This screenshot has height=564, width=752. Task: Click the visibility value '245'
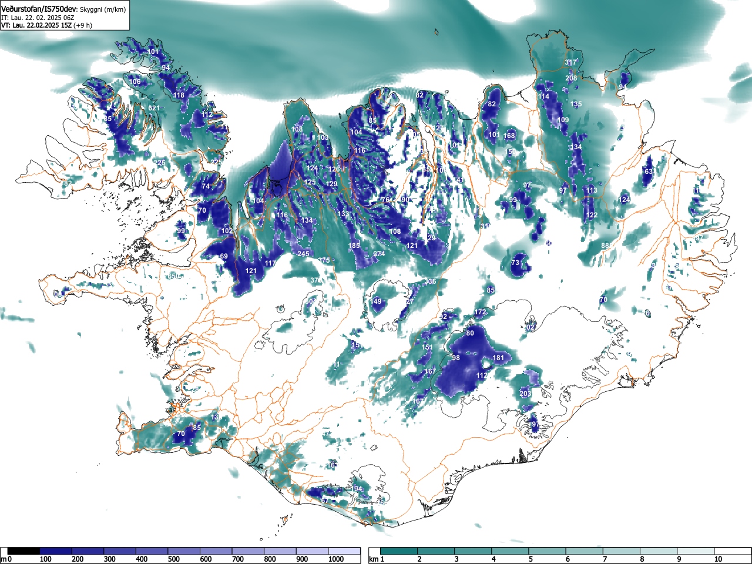click(303, 254)
